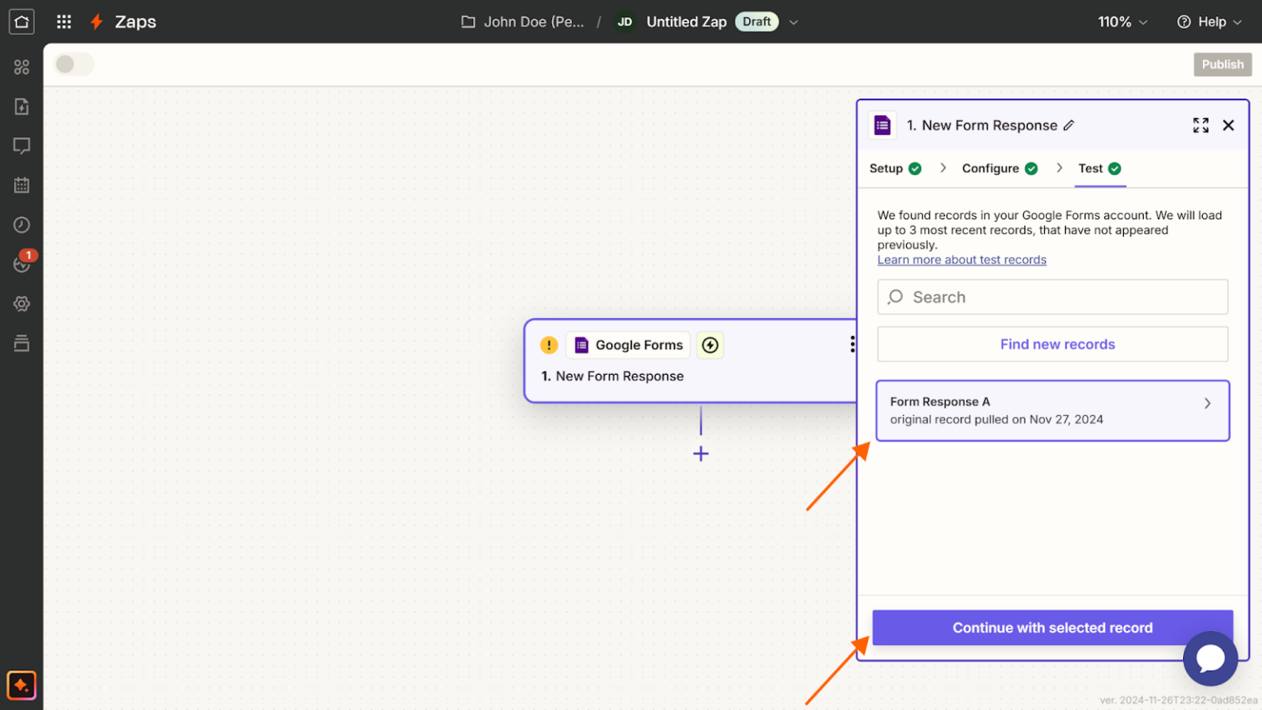The height and width of the screenshot is (710, 1262).
Task: Open the trigger lightning bolt icon on the step
Action: [710, 345]
